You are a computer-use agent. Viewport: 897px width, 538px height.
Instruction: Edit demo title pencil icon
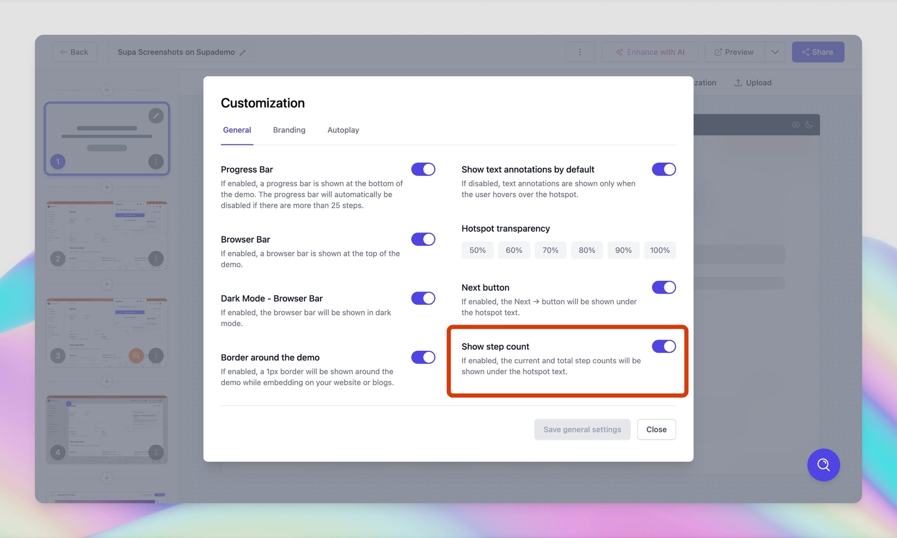point(243,53)
